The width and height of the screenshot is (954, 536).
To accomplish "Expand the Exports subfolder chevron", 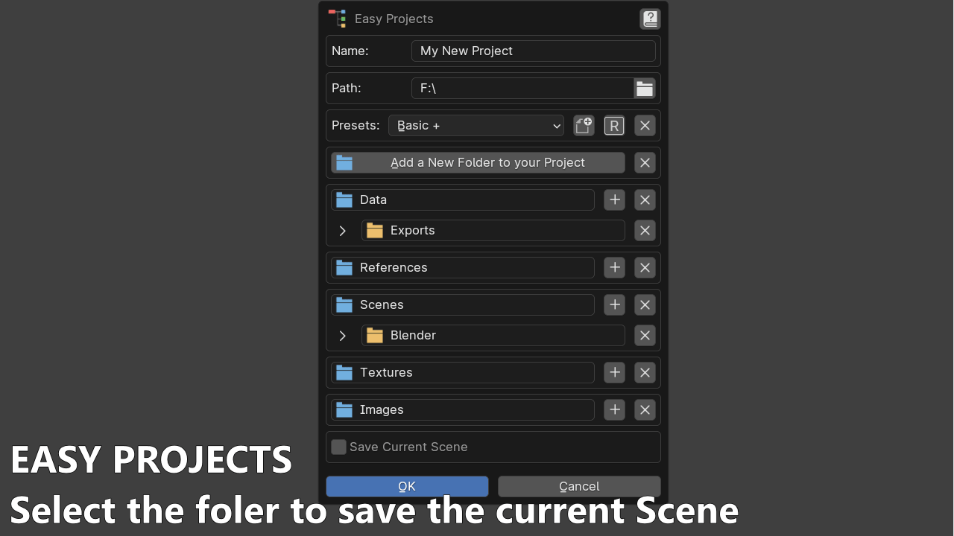I will coord(343,231).
